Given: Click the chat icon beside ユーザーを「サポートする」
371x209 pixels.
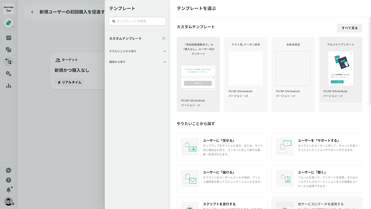Looking at the screenshot, I should pos(285,147).
